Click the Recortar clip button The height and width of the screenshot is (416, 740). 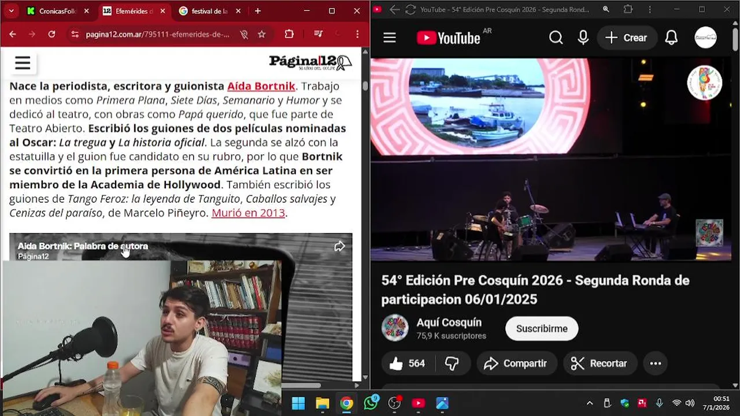pos(600,363)
